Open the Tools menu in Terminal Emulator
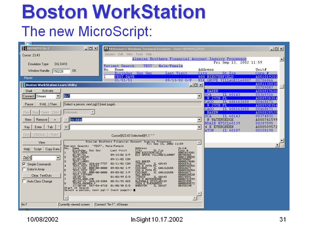Image resolution: width=313 pixels, height=235 pixels. tap(139, 54)
